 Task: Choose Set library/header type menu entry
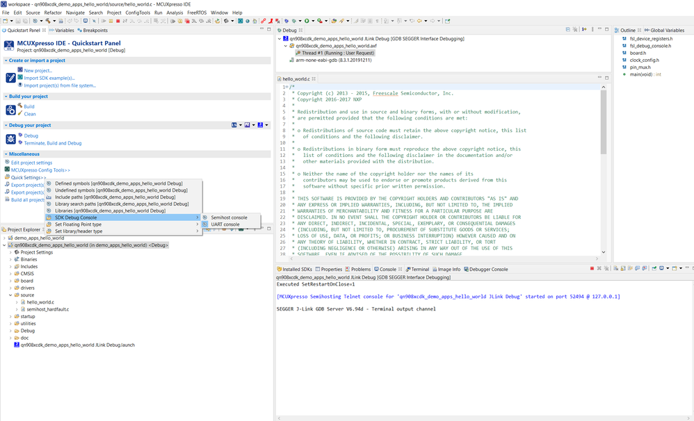click(x=123, y=231)
